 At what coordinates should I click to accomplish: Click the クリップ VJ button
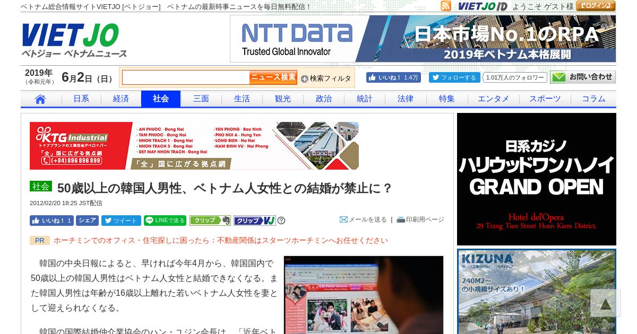pos(255,221)
